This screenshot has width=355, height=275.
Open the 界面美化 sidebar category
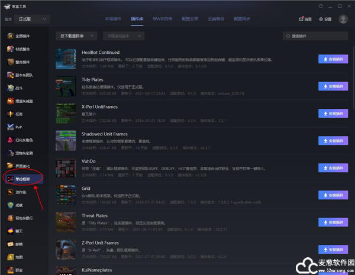(x=18, y=166)
